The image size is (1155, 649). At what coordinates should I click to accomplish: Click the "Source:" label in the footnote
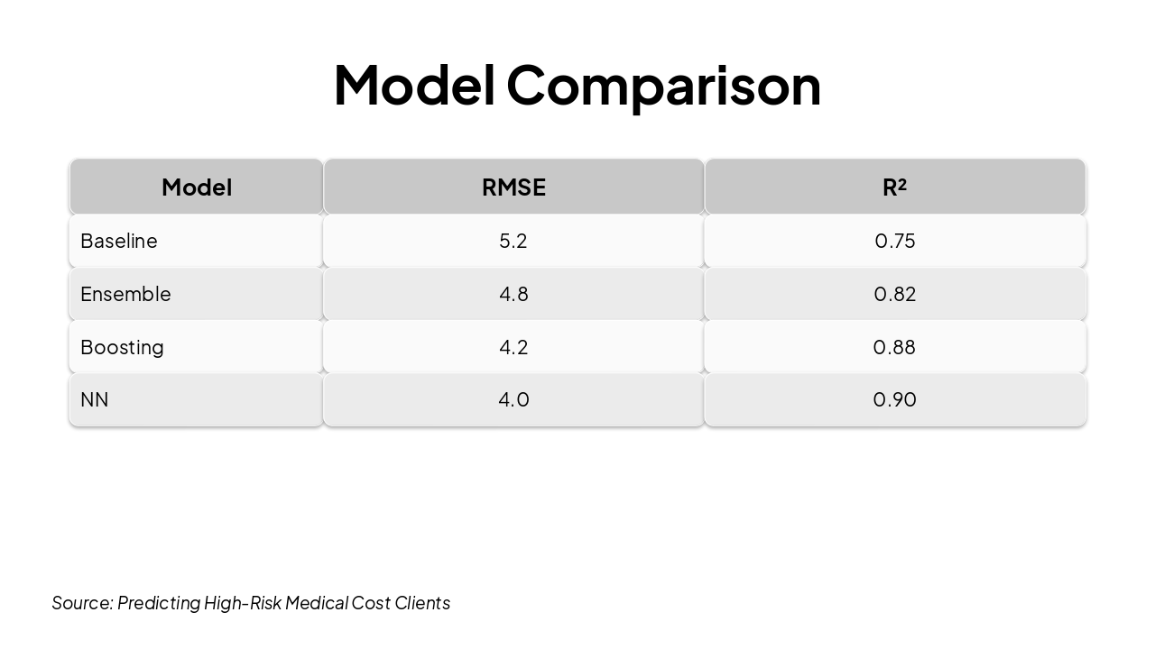pos(82,603)
